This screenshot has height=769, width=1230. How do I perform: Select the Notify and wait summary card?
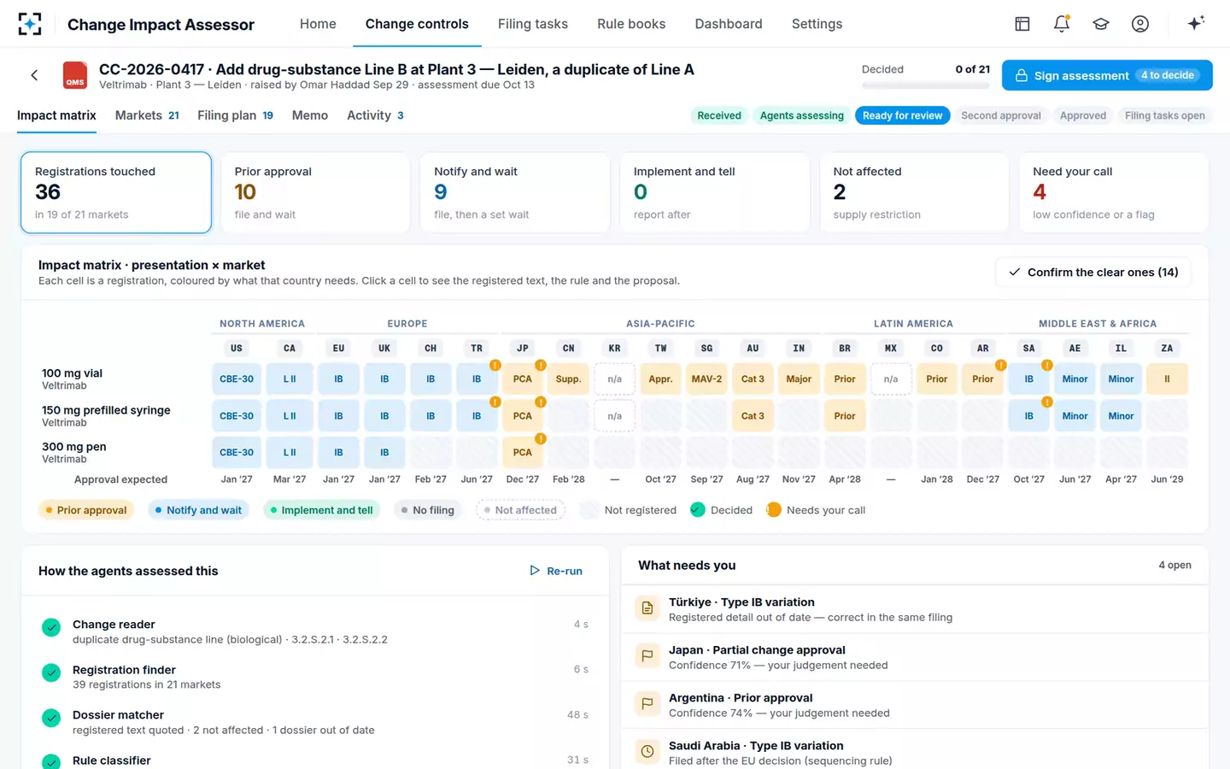tap(515, 192)
